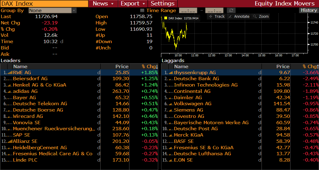Screen dimensions: 319x170
Task: Sort Laggards by the % Chg column
Action: click(305, 67)
